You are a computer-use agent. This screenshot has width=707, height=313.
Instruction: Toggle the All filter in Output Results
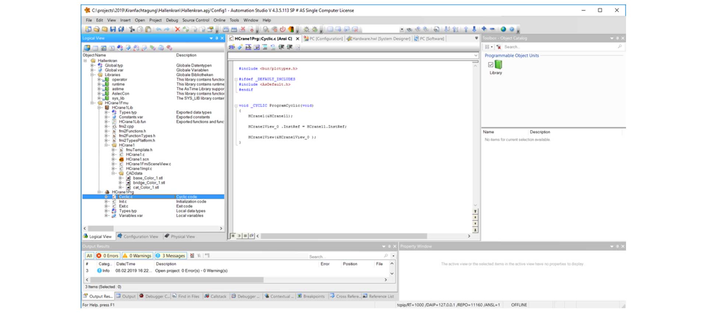(89, 256)
